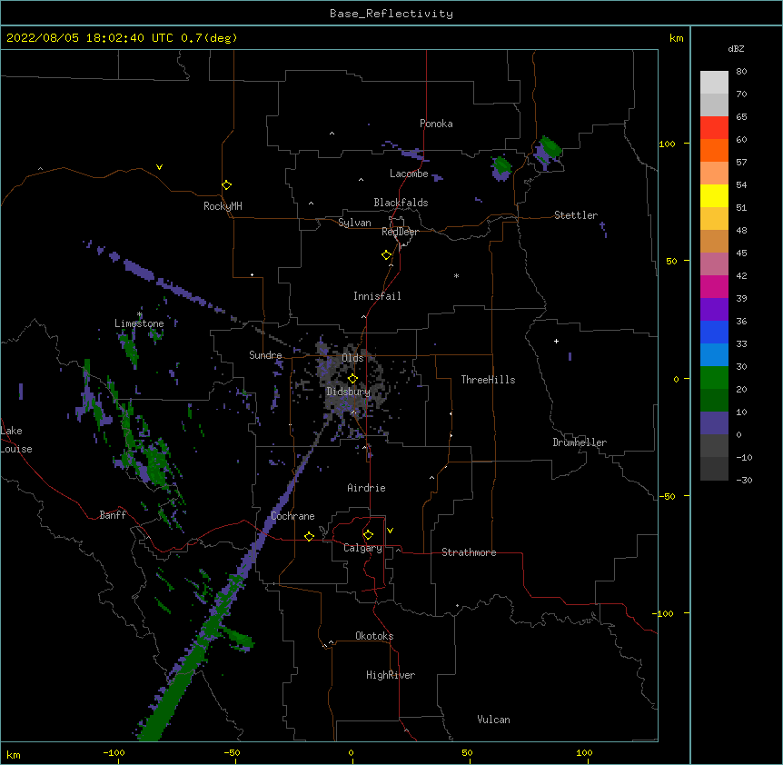Click the km unit label at top right

676,38
